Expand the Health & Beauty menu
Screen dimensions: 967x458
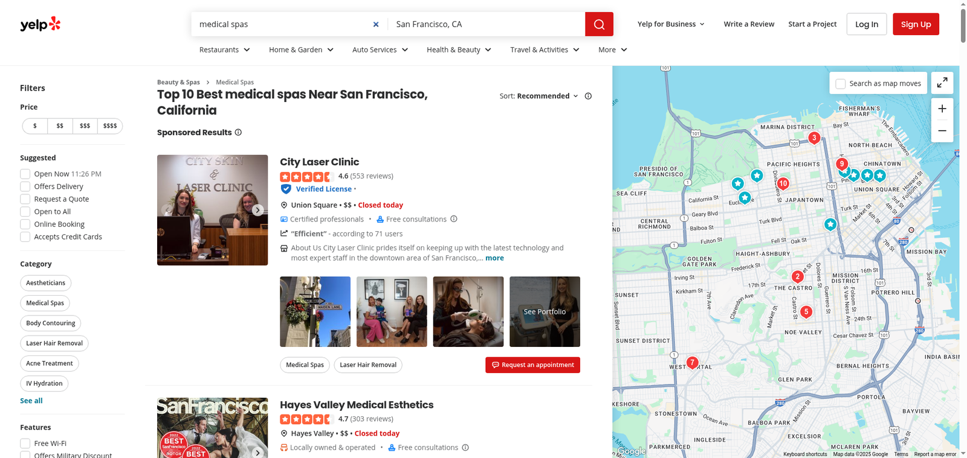pyautogui.click(x=459, y=49)
